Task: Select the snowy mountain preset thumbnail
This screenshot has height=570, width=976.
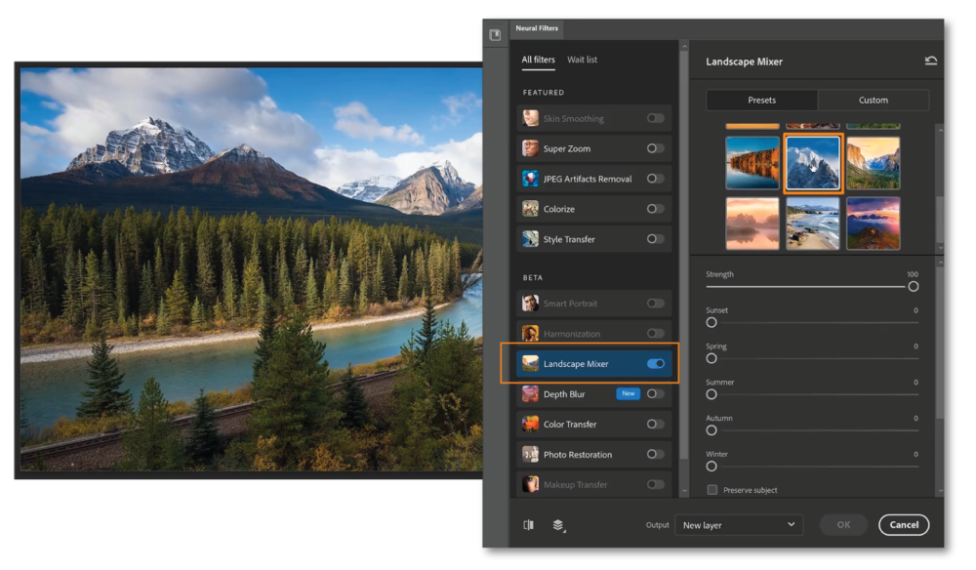Action: point(813,163)
